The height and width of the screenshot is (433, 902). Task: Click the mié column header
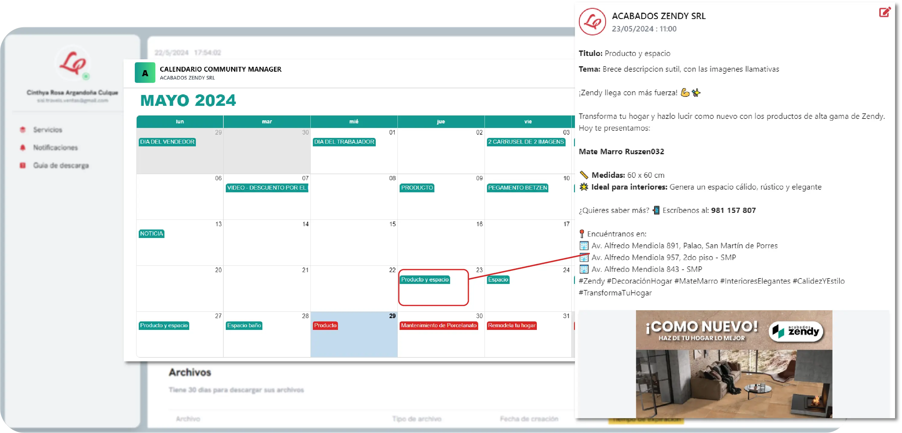tap(354, 122)
